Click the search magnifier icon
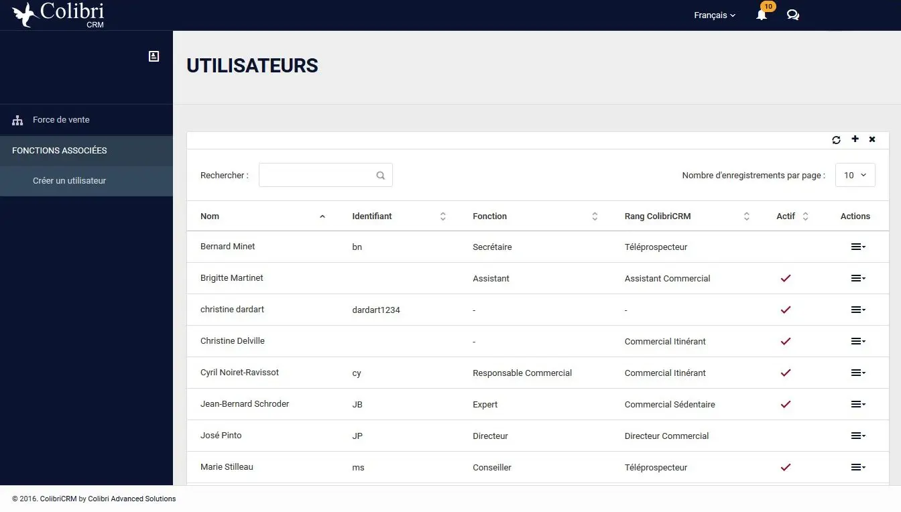 point(381,176)
